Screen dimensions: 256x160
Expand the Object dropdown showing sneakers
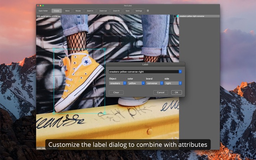pos(118,83)
